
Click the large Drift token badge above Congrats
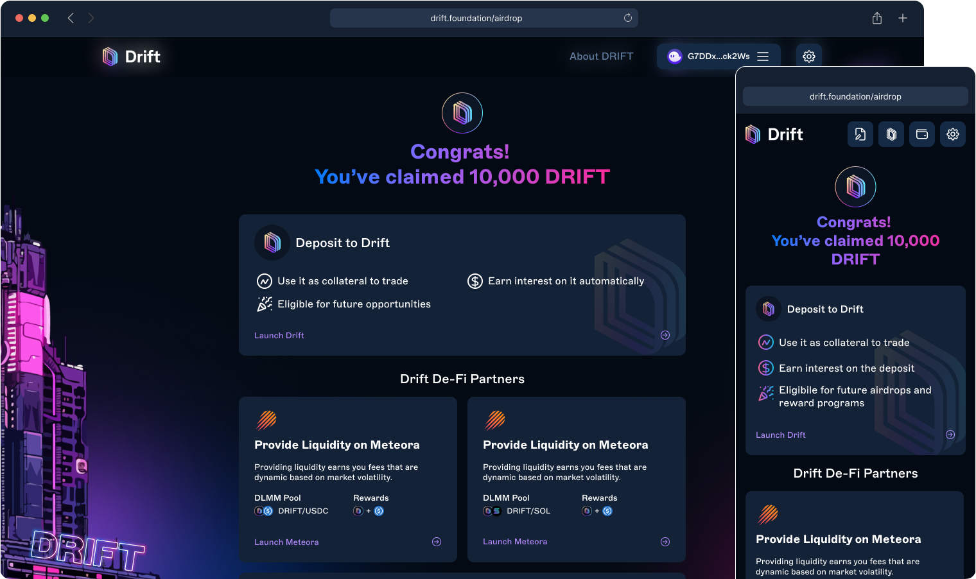pos(462,113)
